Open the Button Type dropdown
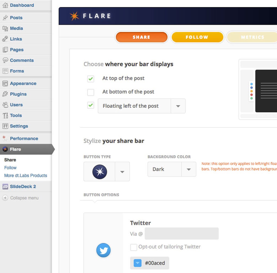This screenshot has height=273, width=277. coord(122,172)
